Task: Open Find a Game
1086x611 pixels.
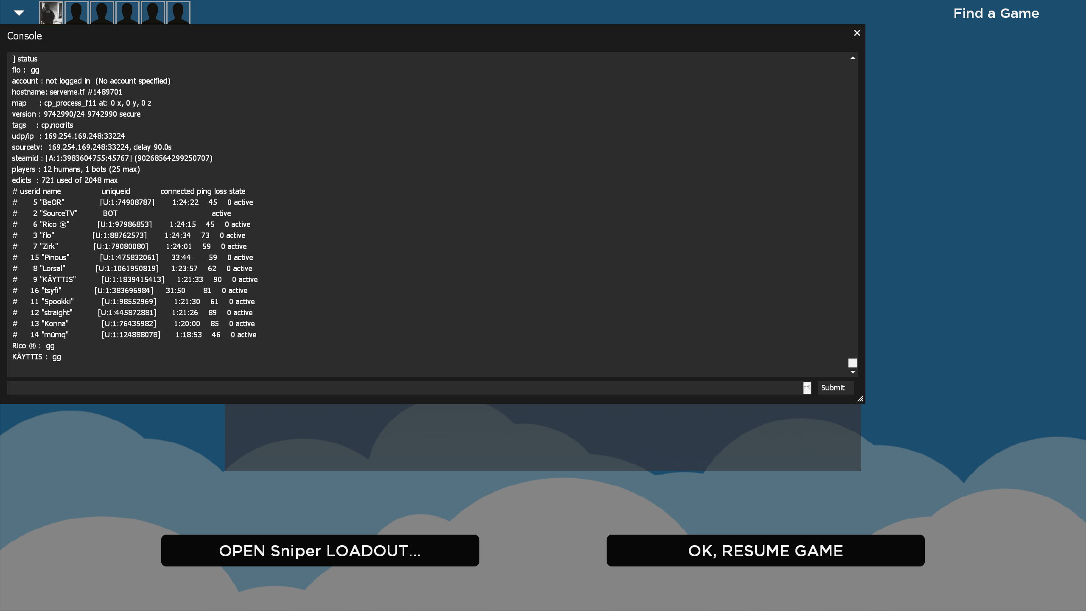Action: pos(996,13)
